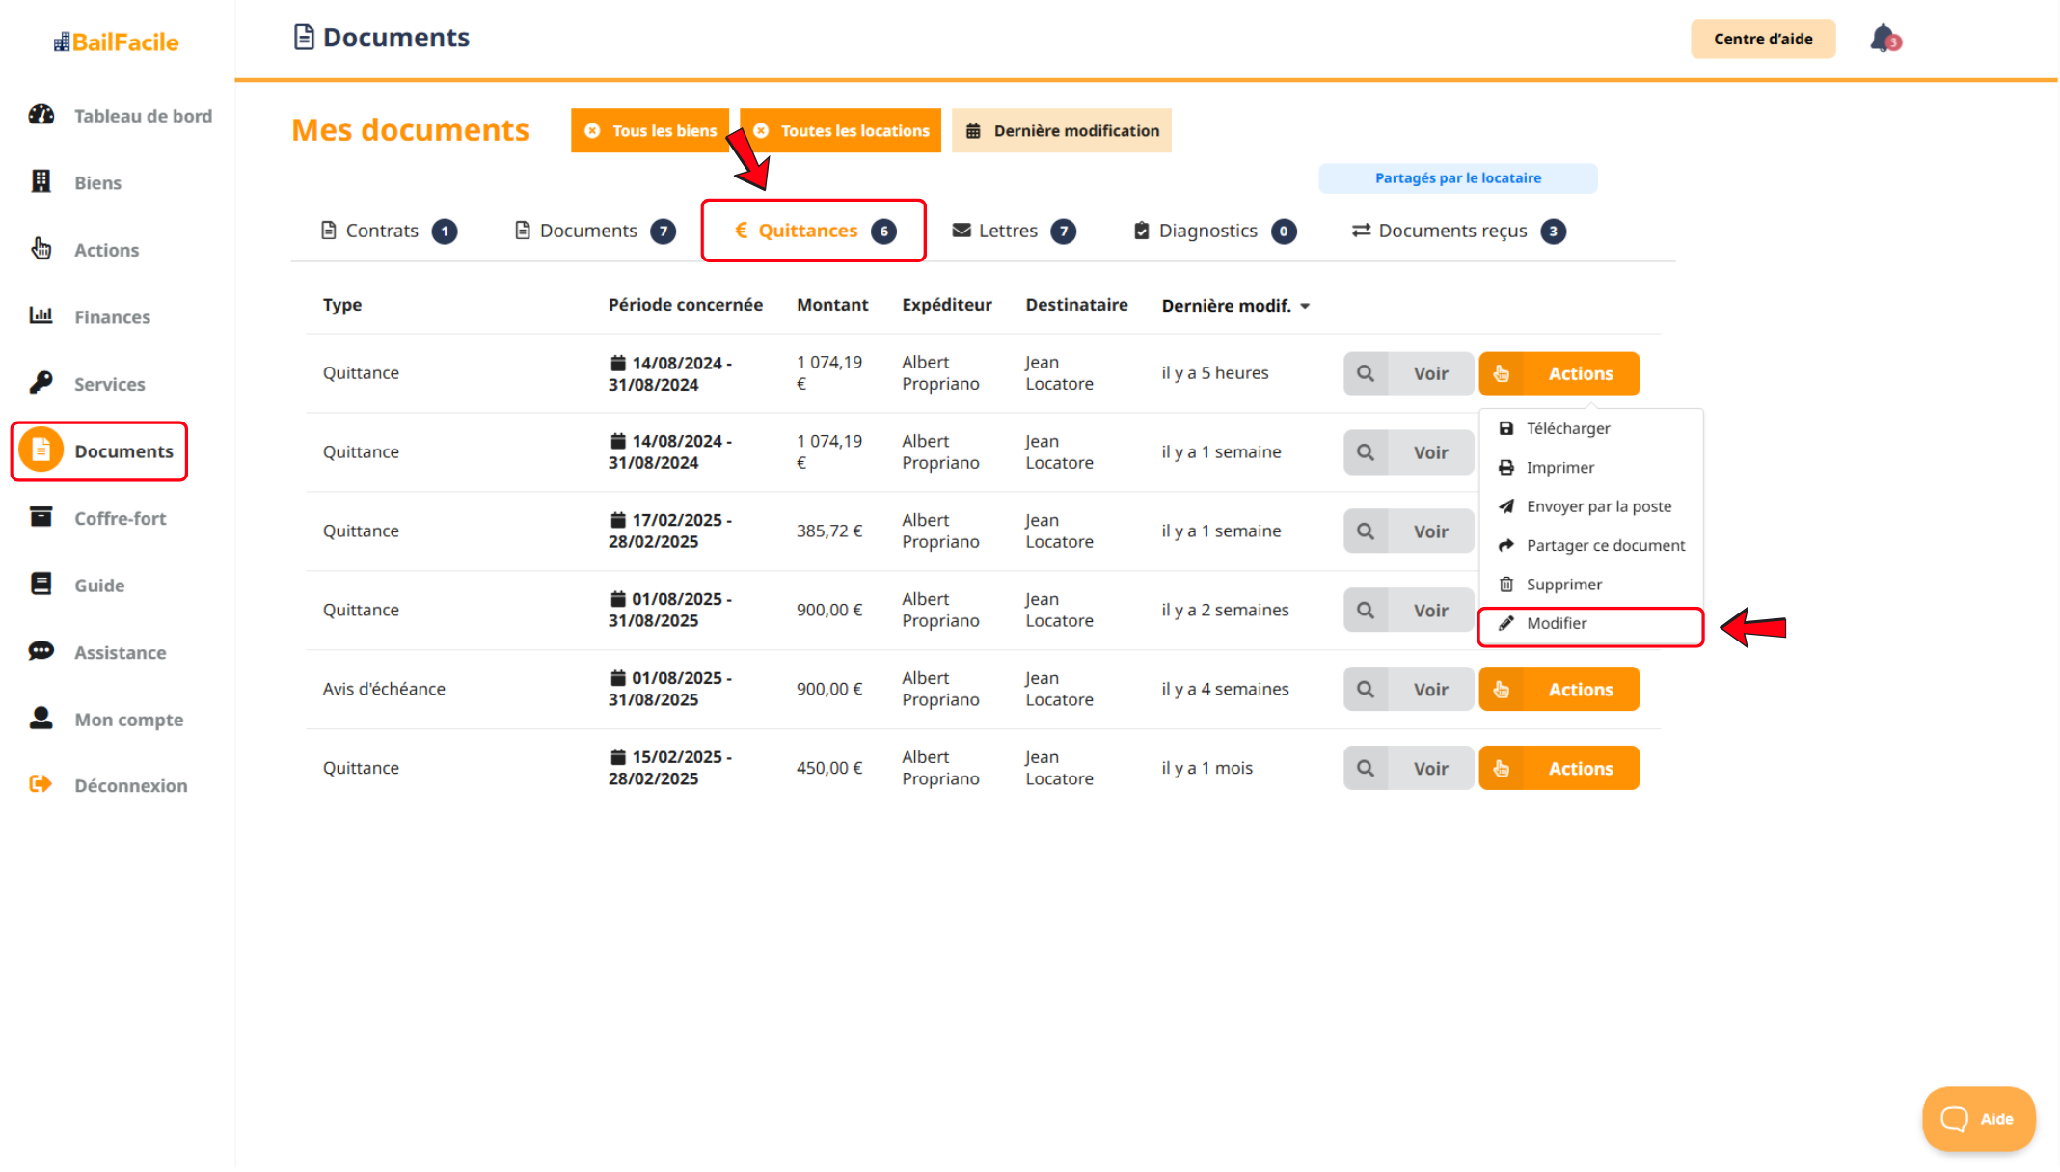Open Actions dropdown for Avis d'échéance

(x=1559, y=689)
